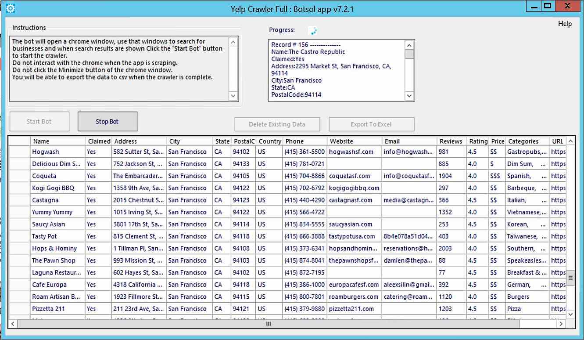This screenshot has height=340, width=584.
Task: Click the kogigogibbq.com website cell
Action: pyautogui.click(x=355, y=188)
